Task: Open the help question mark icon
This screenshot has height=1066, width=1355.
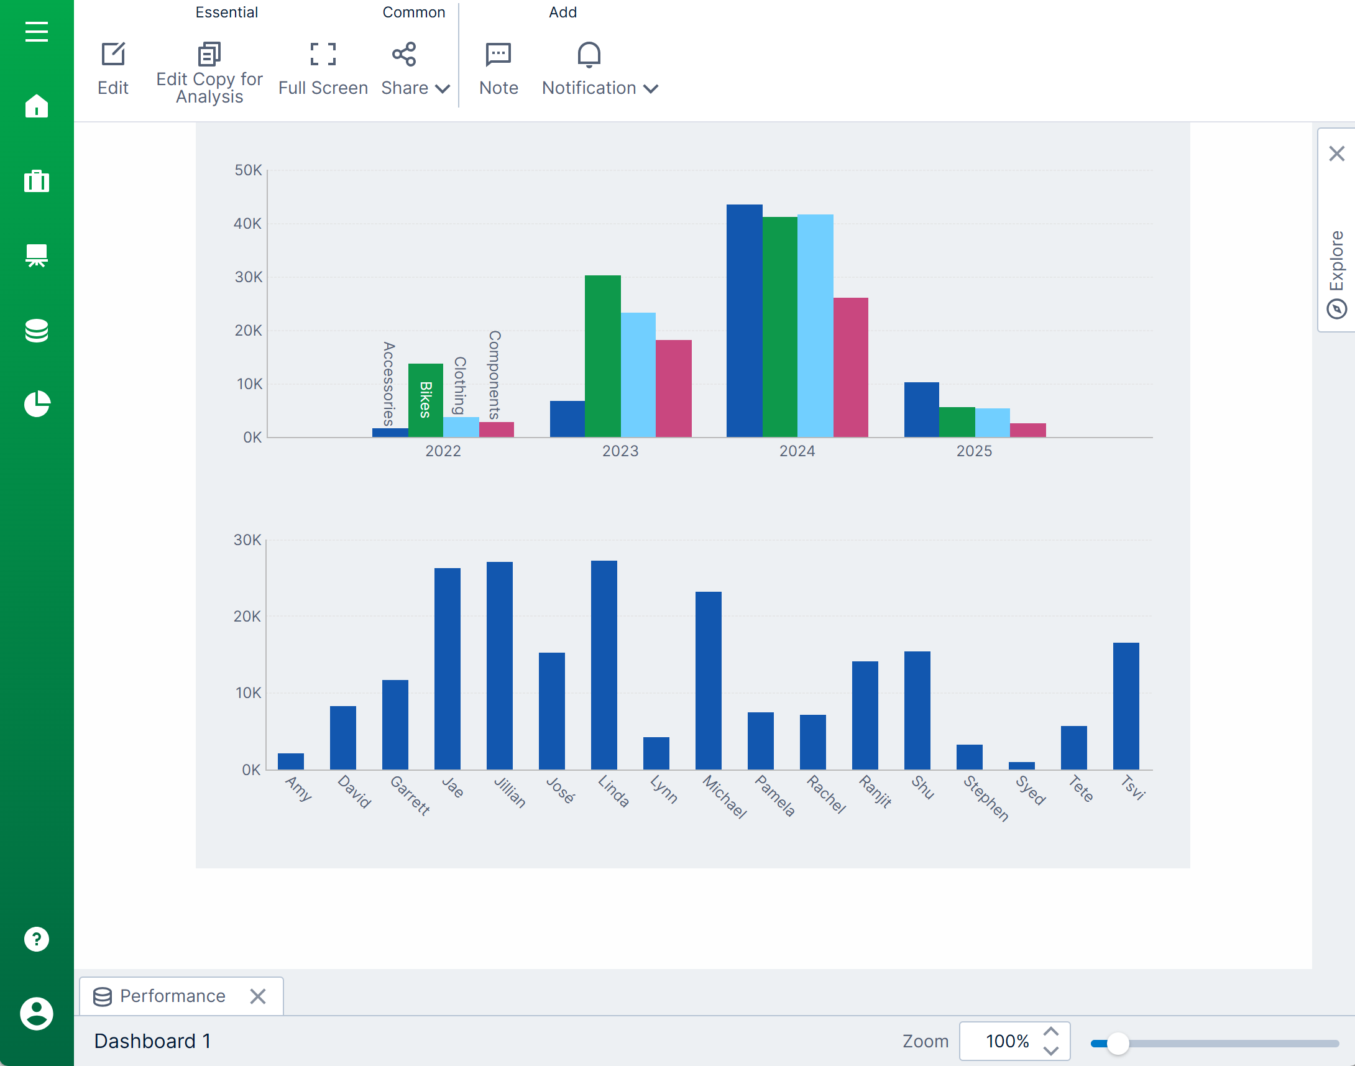Action: 36,939
